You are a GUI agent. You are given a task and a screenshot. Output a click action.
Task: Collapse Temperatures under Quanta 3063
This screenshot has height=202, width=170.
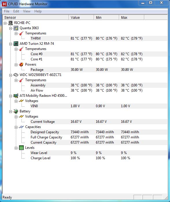point(16,34)
